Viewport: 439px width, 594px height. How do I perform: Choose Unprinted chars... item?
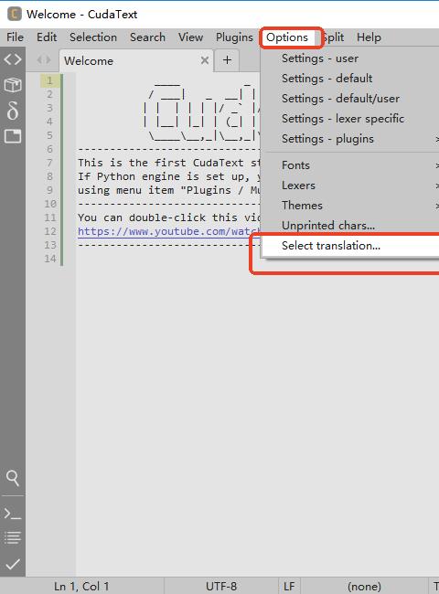coord(350,226)
